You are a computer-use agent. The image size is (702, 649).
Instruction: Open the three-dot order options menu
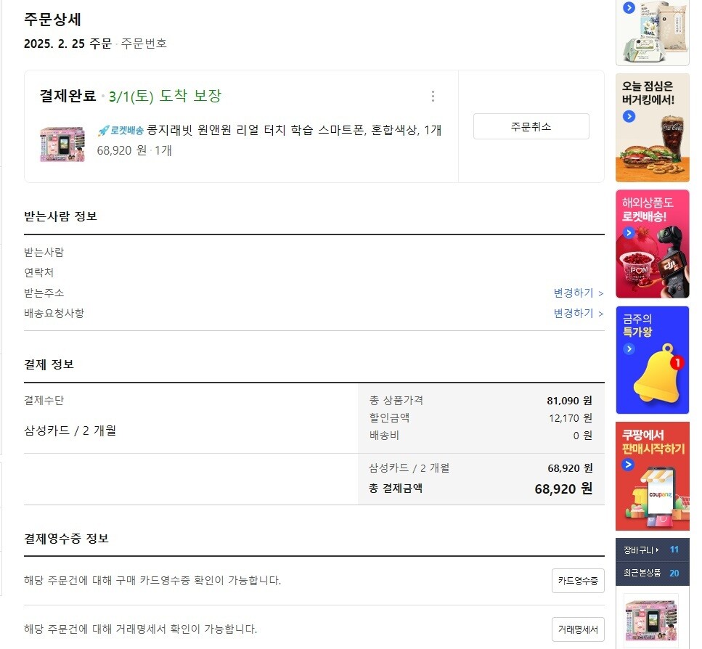[433, 97]
